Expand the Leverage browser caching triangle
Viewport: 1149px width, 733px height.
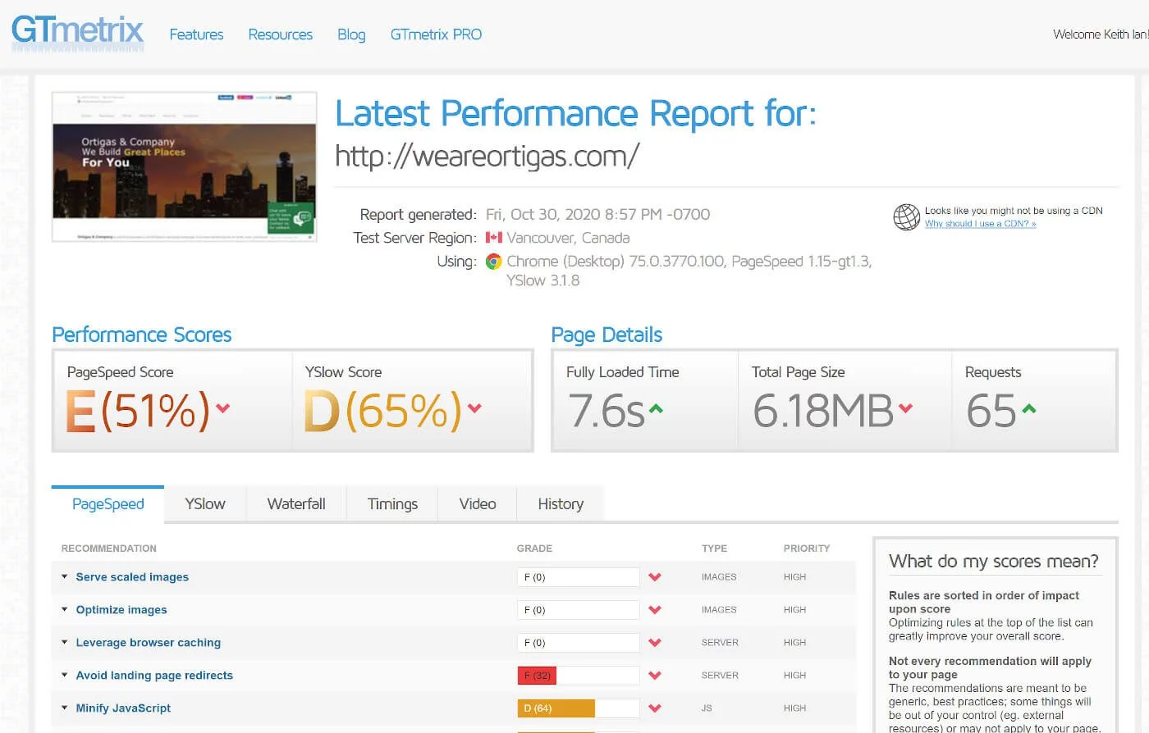tap(64, 642)
